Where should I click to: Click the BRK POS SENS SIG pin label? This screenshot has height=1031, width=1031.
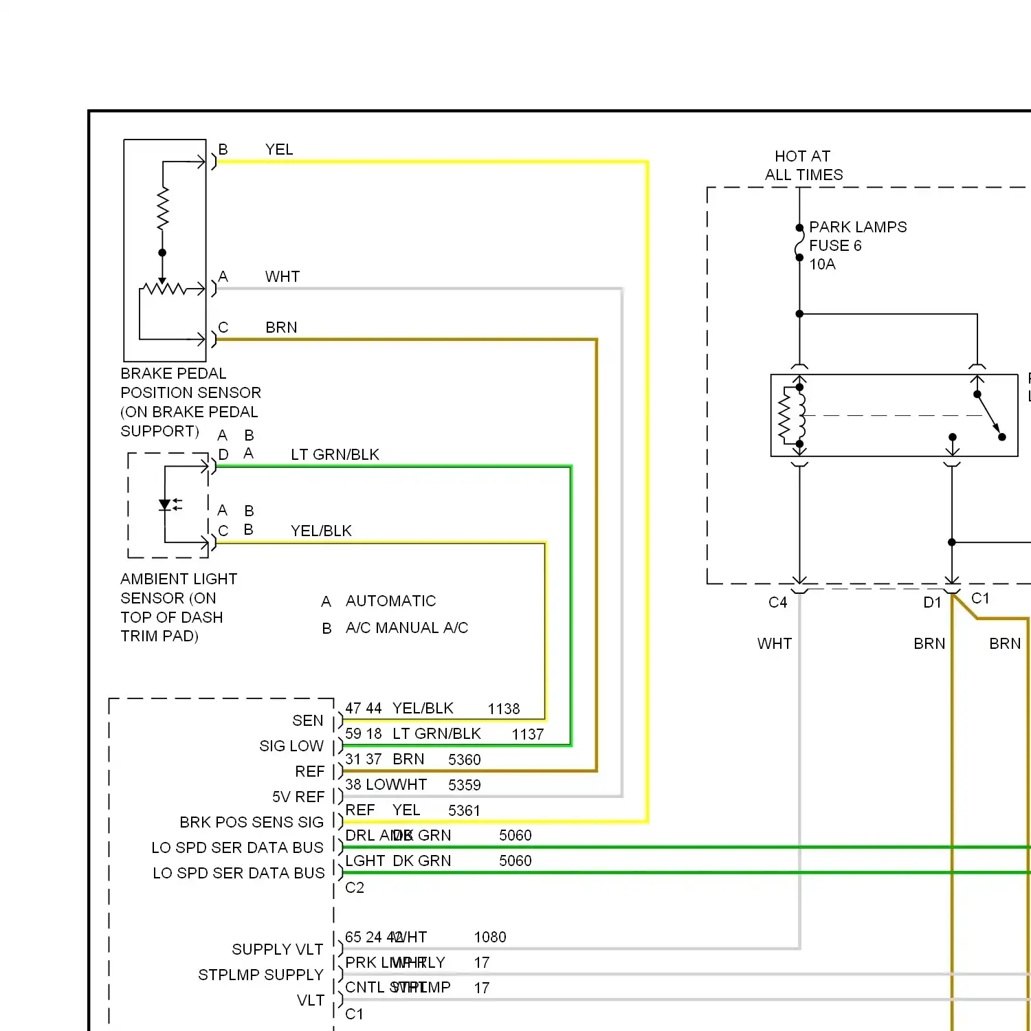point(252,822)
